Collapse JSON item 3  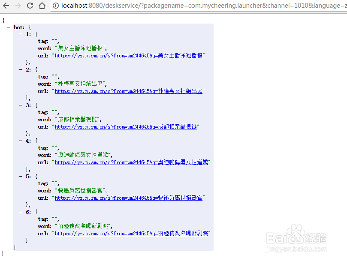21,105
